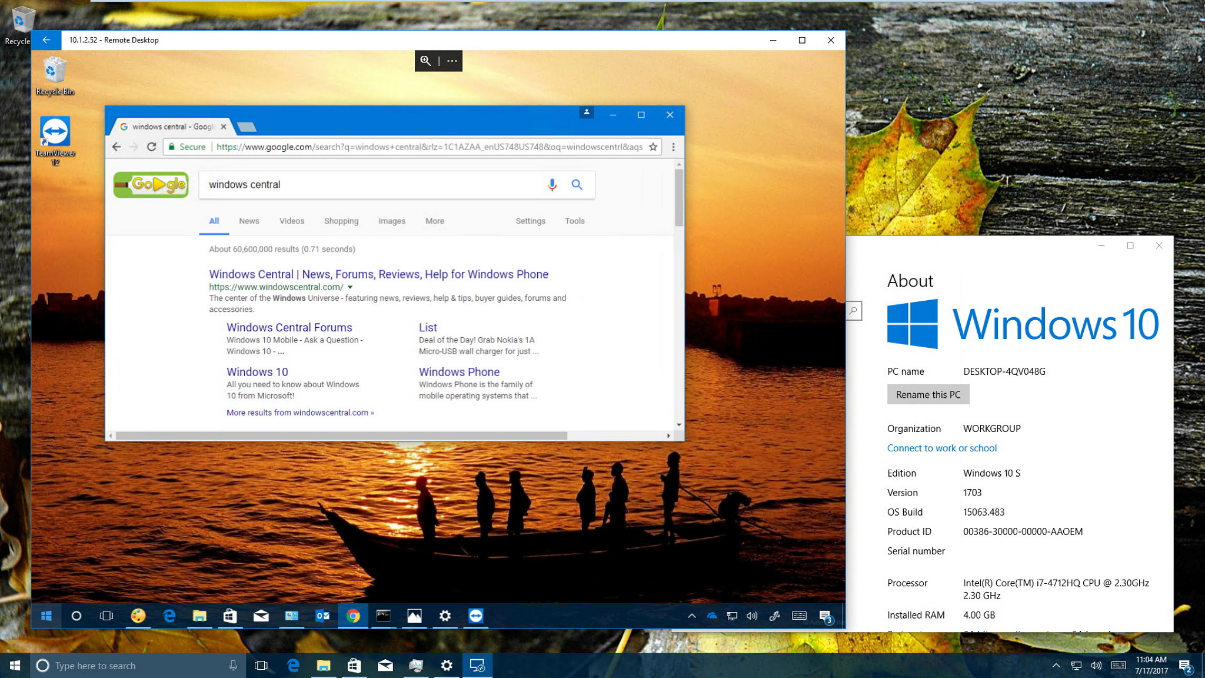1205x678 pixels.
Task: Click Chrome's horizontal scrollbar thumb
Action: click(341, 436)
